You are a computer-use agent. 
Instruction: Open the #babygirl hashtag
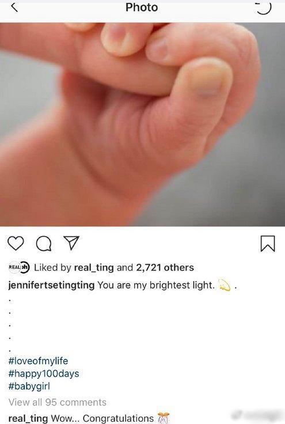[29, 386]
